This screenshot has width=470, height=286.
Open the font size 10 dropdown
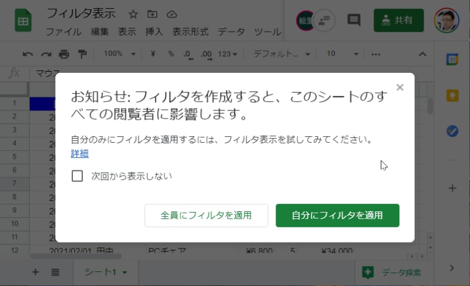coord(343,54)
